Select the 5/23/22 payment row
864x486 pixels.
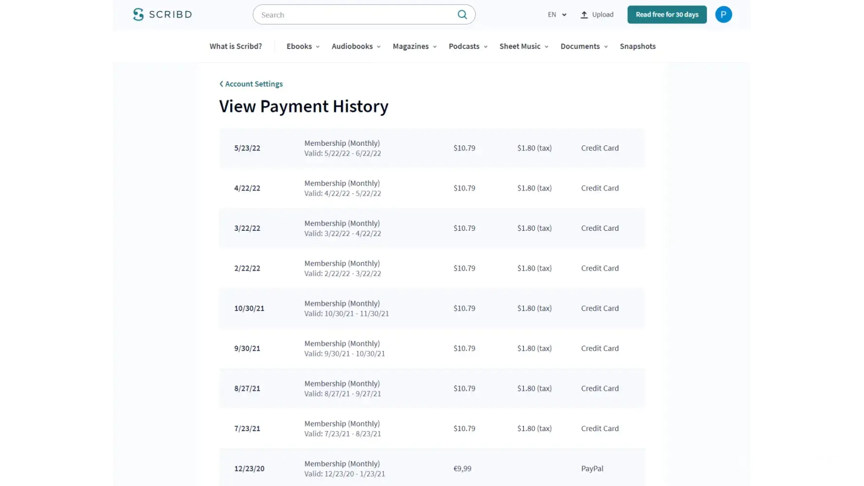[x=432, y=148]
